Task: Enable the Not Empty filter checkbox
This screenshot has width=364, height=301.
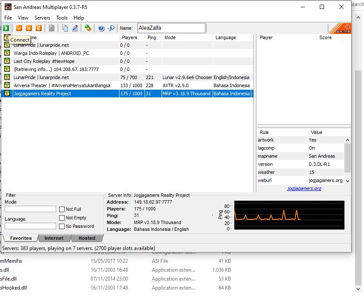Action: pos(62,218)
